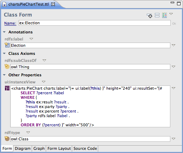Open the ui:instanceView property menu arrow
This screenshot has height=153, width=183.
click(x=44, y=82)
